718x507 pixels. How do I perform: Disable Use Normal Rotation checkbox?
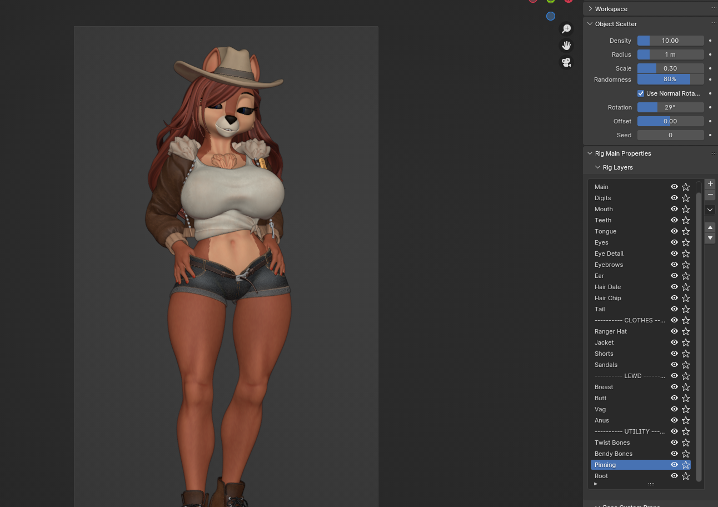coord(641,93)
